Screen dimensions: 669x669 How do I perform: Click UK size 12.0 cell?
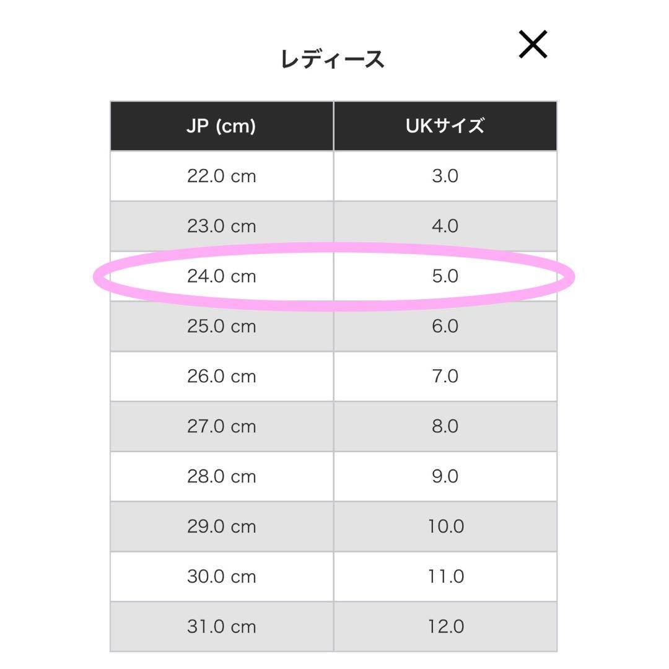click(445, 627)
